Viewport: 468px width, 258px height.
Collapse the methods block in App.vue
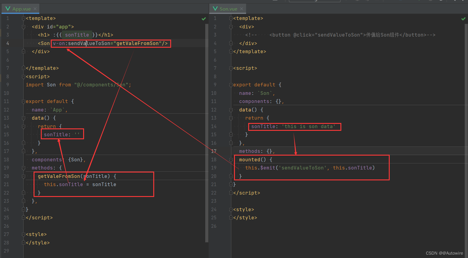pyautogui.click(x=23, y=168)
